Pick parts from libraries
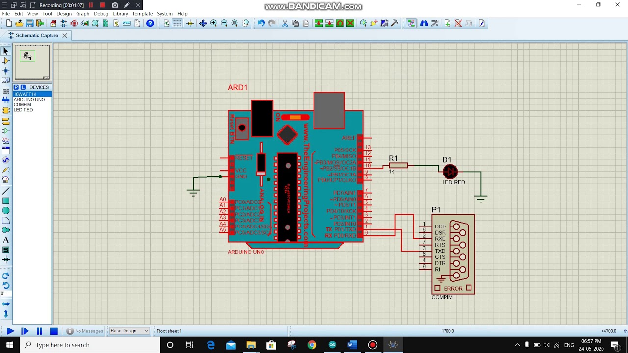This screenshot has height=353, width=628. click(364, 24)
